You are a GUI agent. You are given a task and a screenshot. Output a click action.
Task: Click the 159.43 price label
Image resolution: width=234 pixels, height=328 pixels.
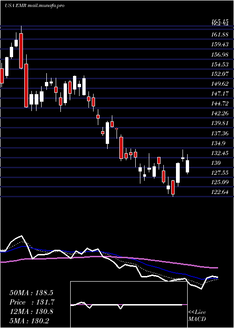[219, 45]
